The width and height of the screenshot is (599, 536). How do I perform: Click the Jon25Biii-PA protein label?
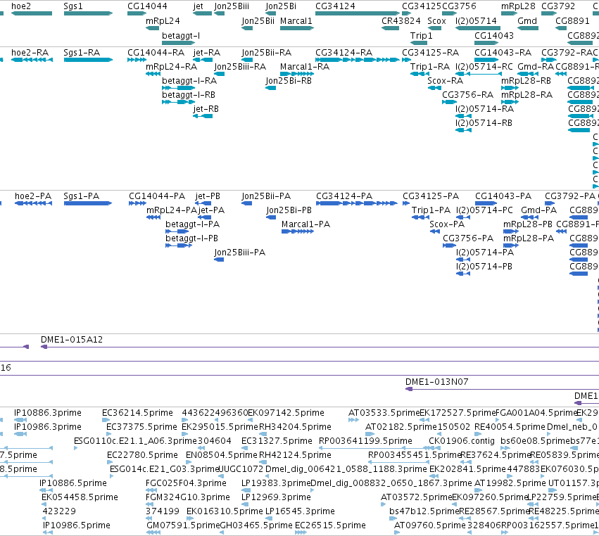tap(239, 252)
